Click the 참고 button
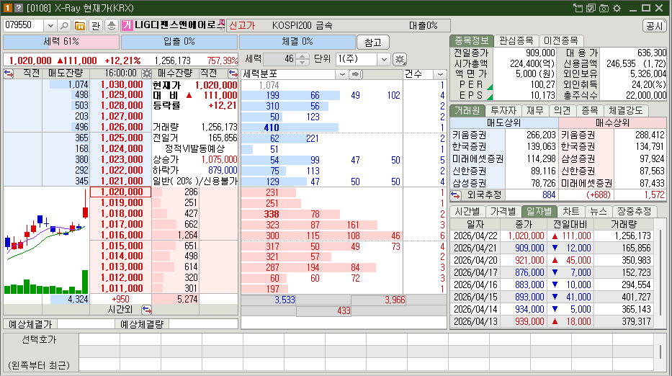 [373, 42]
